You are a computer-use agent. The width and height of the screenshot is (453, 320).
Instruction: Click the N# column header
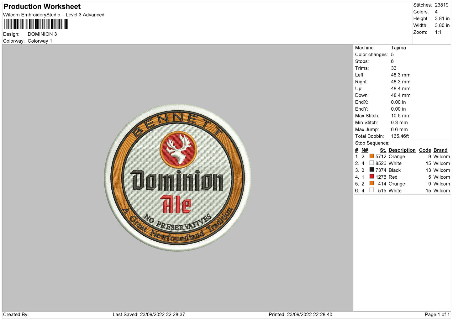tap(365, 150)
